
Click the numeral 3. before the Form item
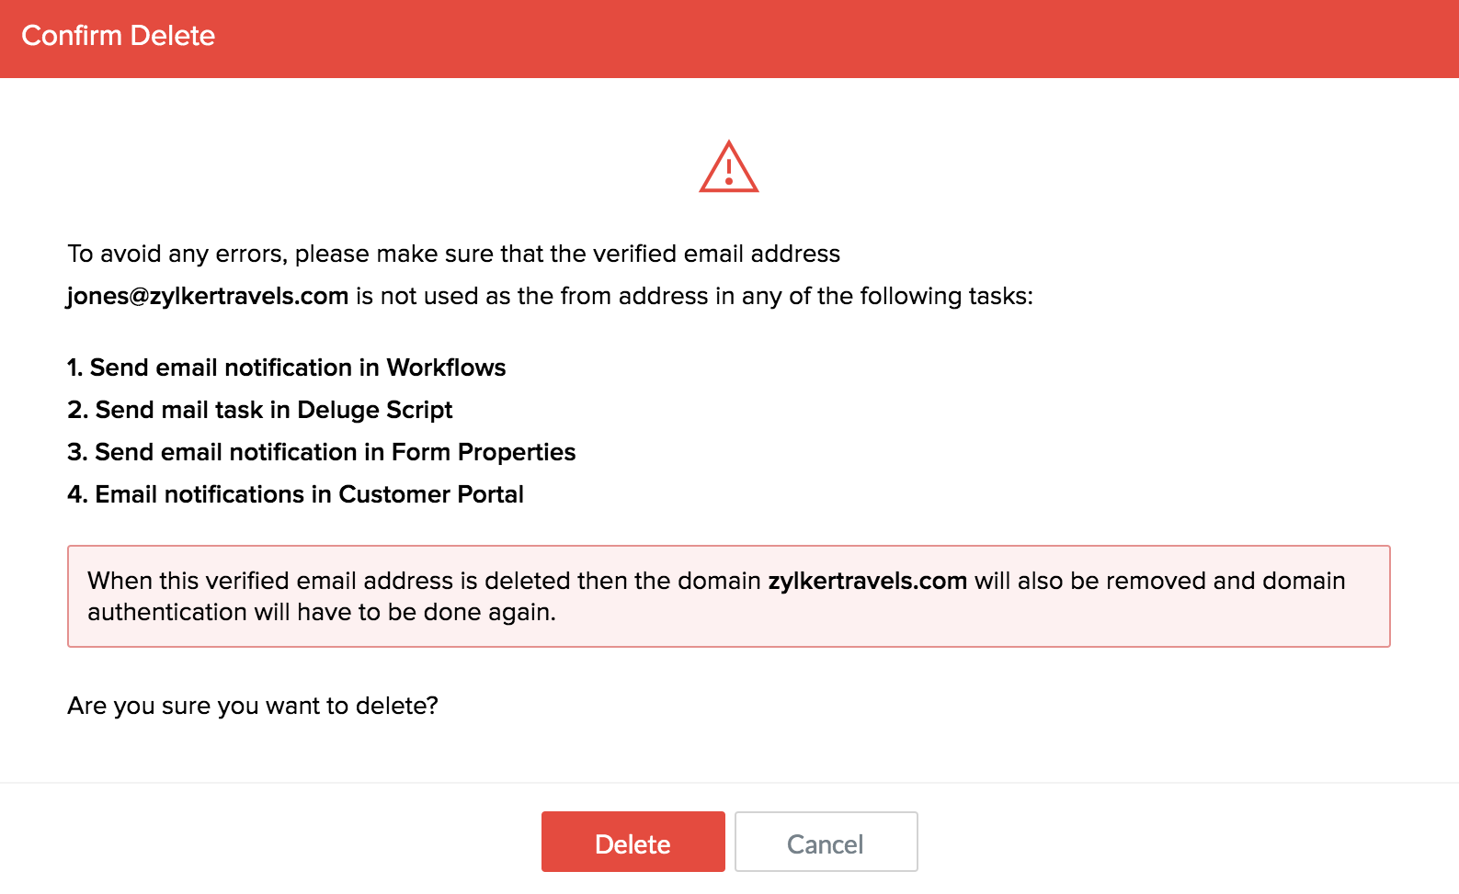point(77,452)
